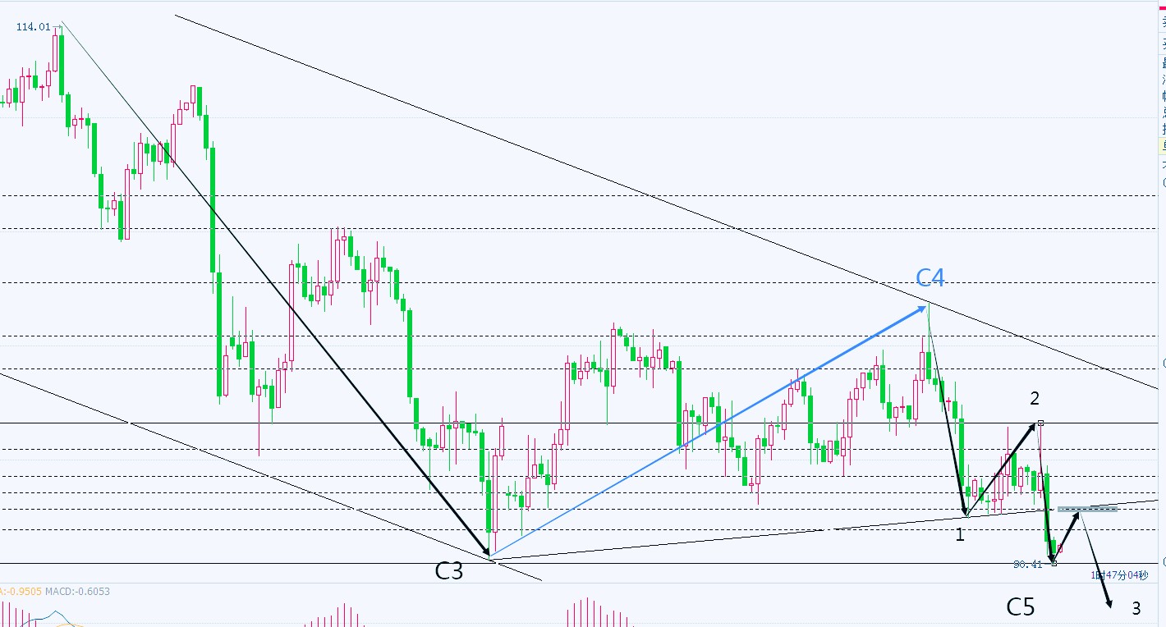Click the MACD histogram bars in center
The image size is (1166, 627).
coord(589,613)
